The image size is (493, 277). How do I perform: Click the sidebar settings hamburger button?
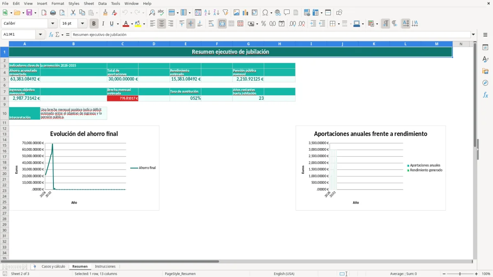tap(485, 35)
